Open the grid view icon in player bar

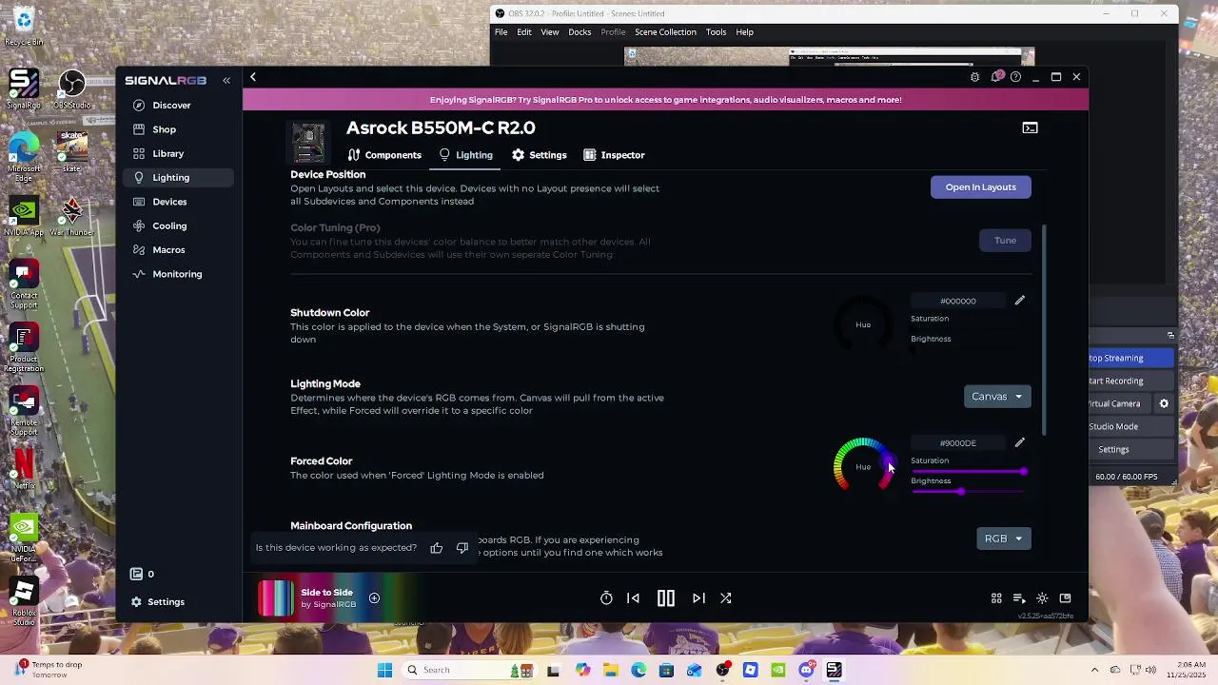pos(996,598)
